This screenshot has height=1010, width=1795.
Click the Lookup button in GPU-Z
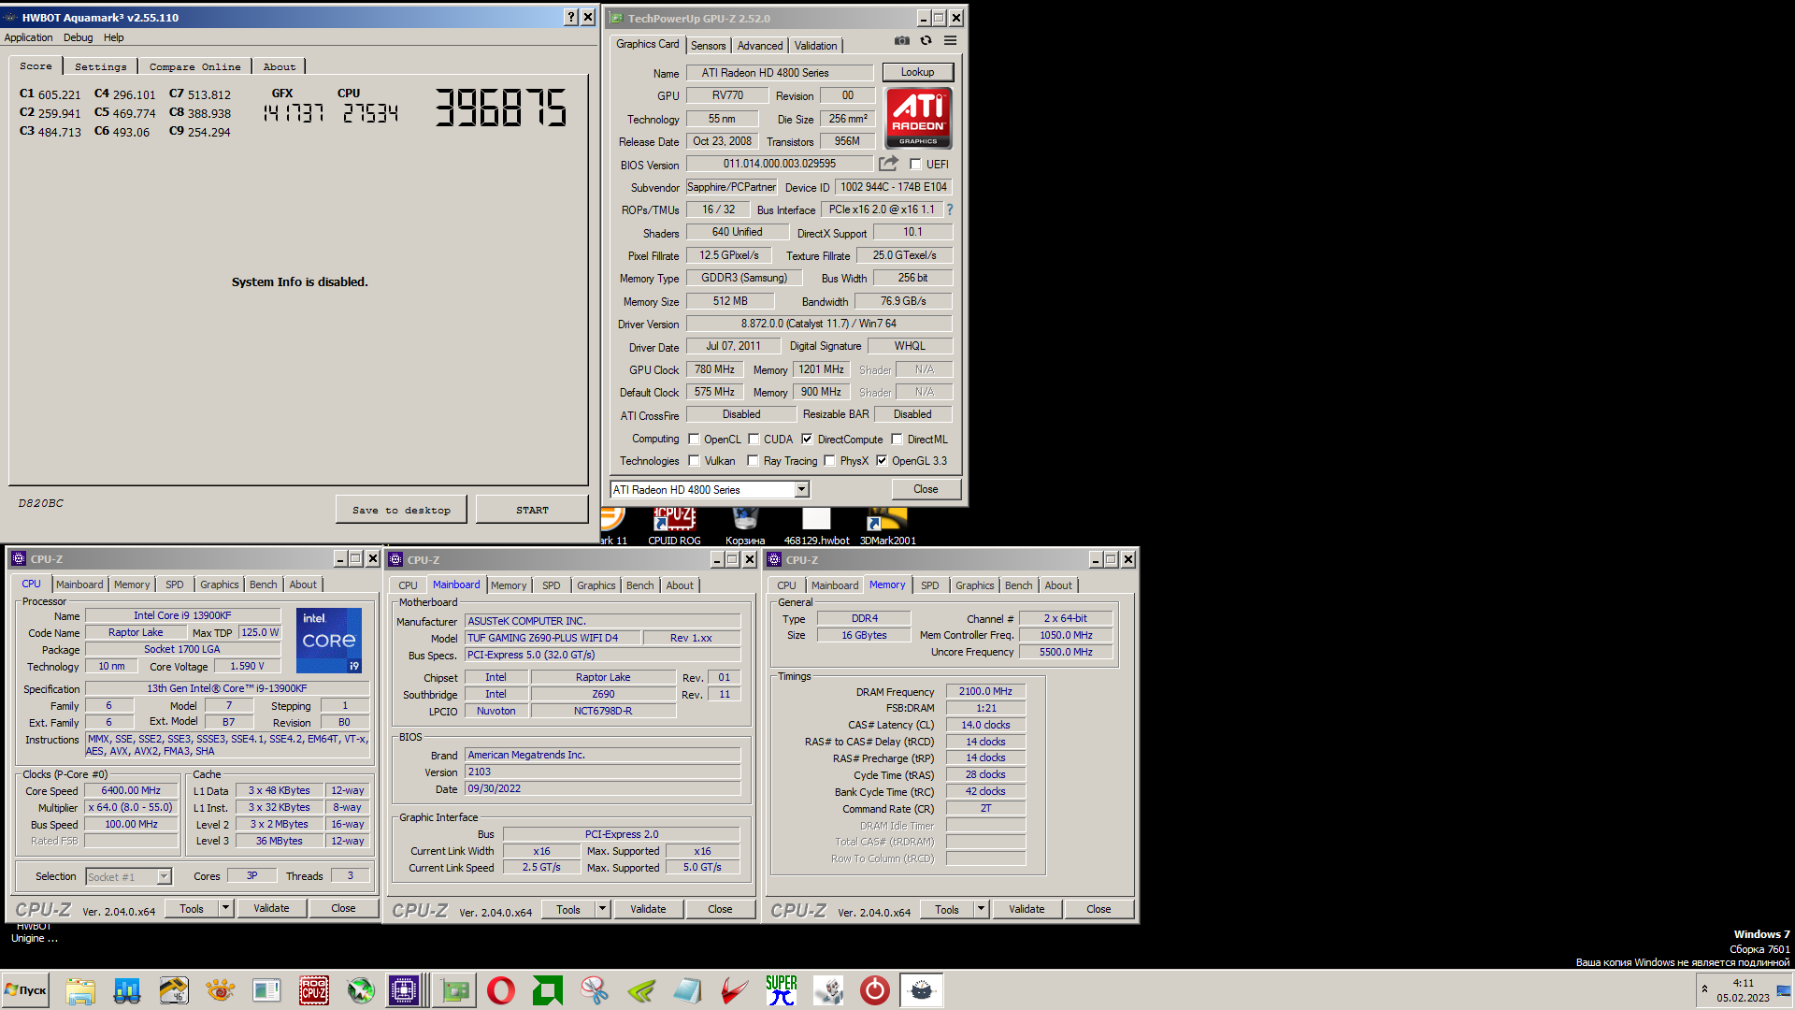[917, 72]
